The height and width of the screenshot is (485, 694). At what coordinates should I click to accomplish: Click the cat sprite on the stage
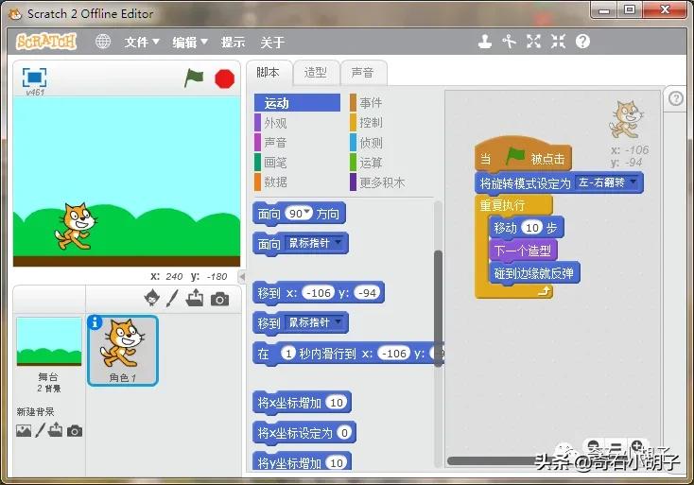76,226
